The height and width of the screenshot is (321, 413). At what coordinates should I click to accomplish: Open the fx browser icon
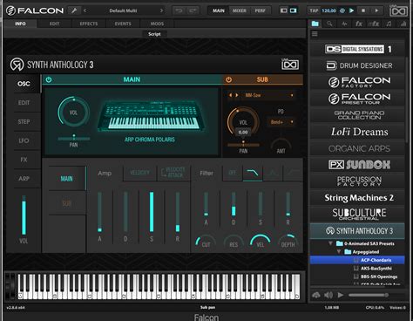[x=359, y=24]
